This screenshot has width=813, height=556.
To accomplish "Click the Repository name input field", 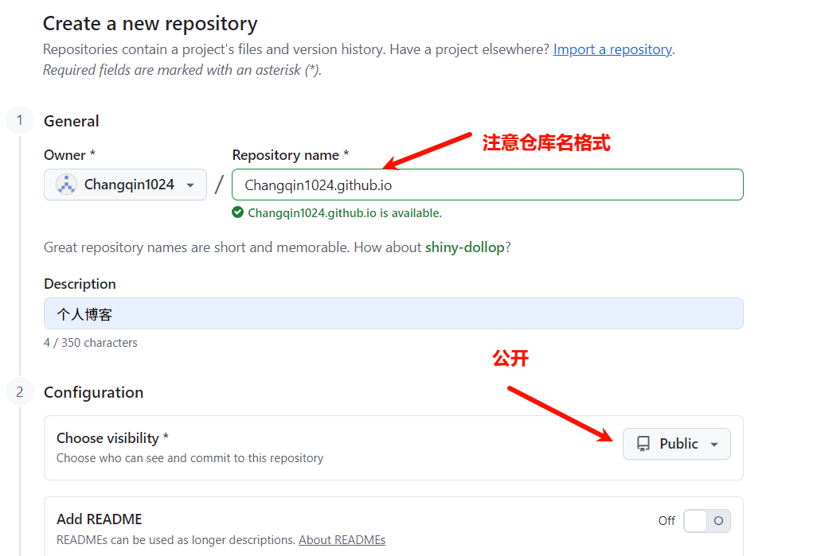I will (x=486, y=184).
